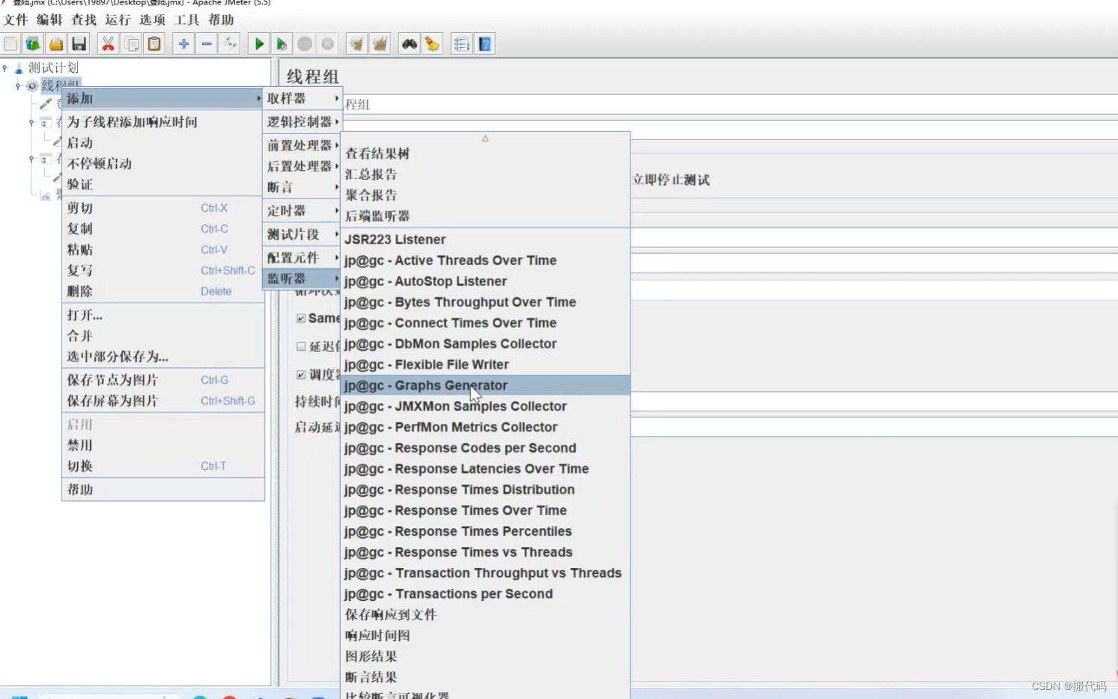Add jp@gc - Graphs Generator listener

click(x=485, y=385)
